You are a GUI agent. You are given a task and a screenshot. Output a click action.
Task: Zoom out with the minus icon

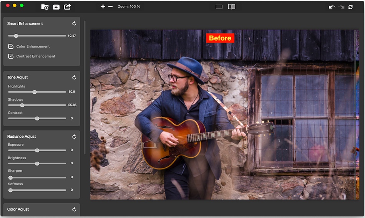111,7
